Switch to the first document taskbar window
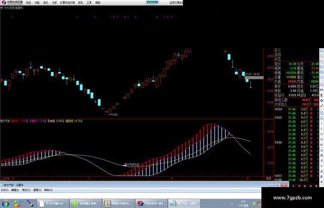324x208 pixels. 53,203
